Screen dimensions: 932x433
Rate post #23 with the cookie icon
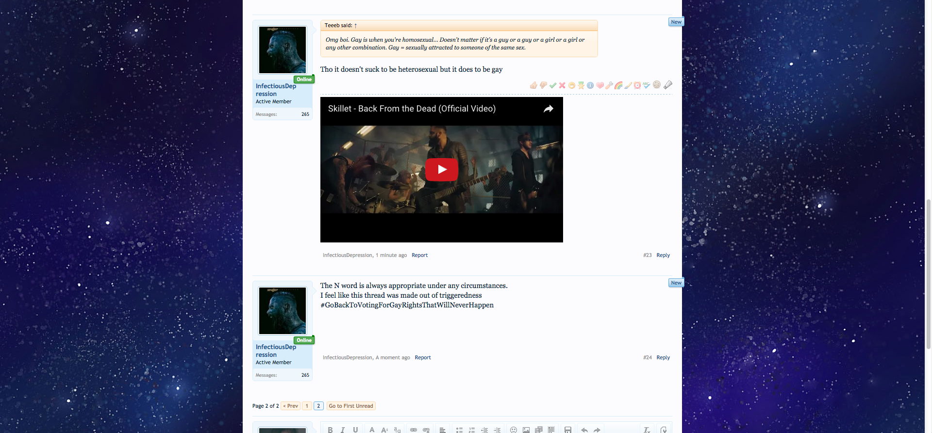pos(657,84)
